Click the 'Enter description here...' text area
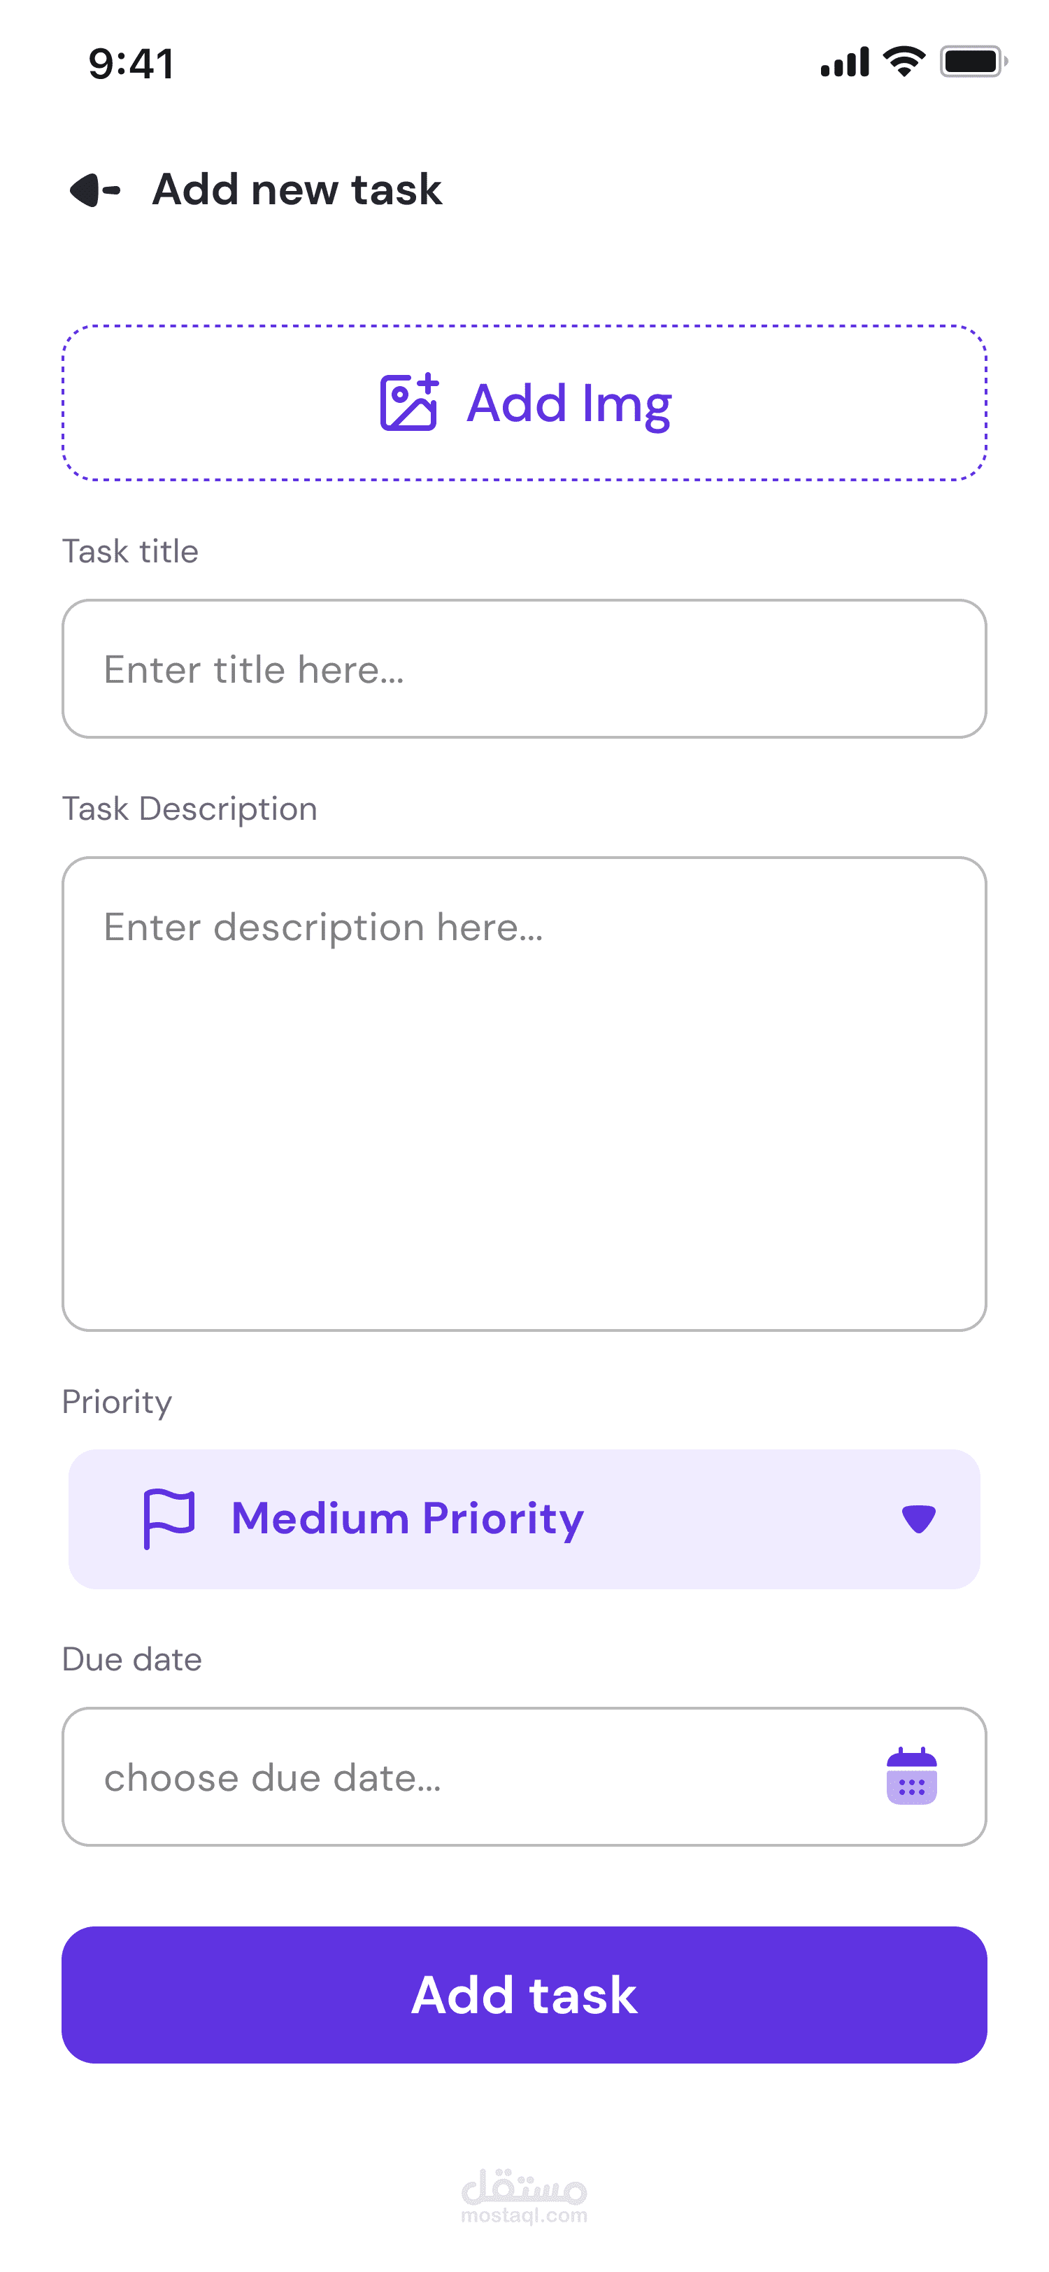The height and width of the screenshot is (2272, 1049). click(524, 1093)
